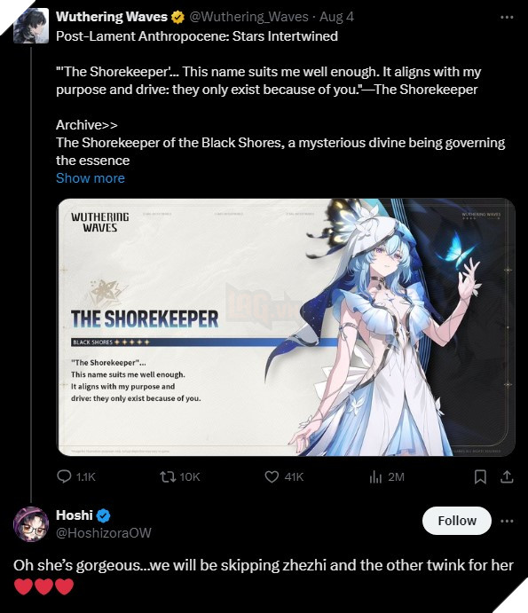Screen dimensions: 528x613
Task: Open the three-dot menu on the Wuthering Waves tweet
Action: pos(507,17)
